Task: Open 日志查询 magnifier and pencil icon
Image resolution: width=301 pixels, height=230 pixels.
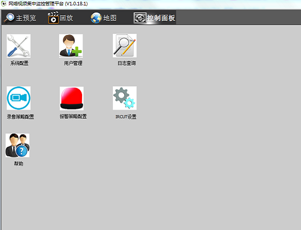Action: point(125,46)
